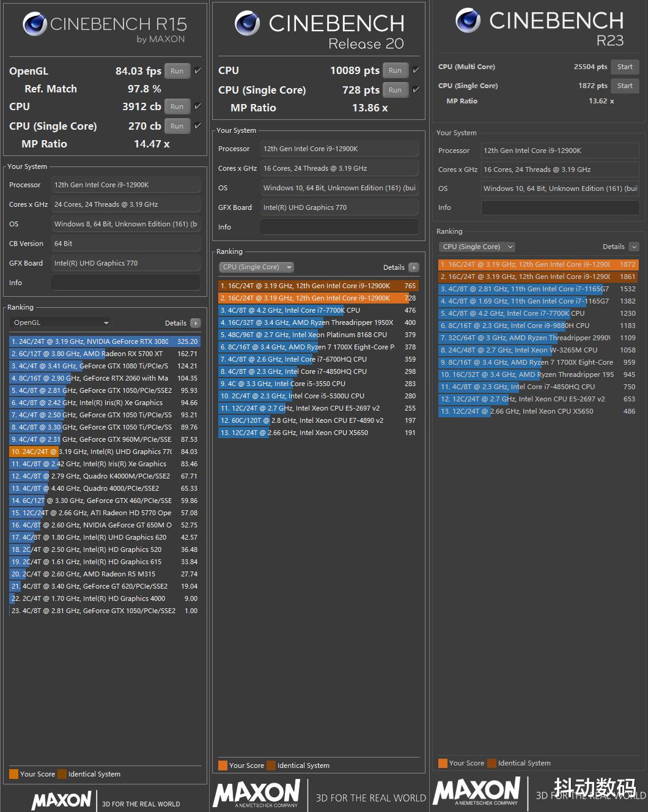The width and height of the screenshot is (648, 812).
Task: Select R23 ranking row scoring 1861
Action: pyautogui.click(x=539, y=277)
